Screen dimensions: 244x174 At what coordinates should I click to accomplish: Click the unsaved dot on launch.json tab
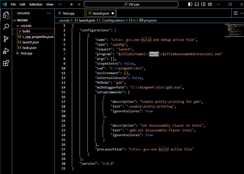click(113, 13)
